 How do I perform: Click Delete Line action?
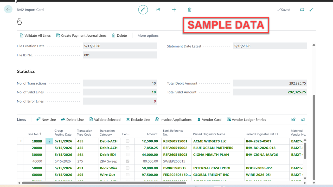[72, 120]
